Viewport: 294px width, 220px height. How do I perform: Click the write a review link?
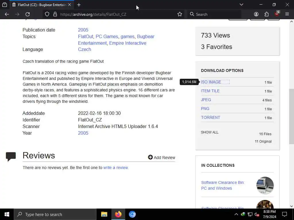click(x=116, y=168)
